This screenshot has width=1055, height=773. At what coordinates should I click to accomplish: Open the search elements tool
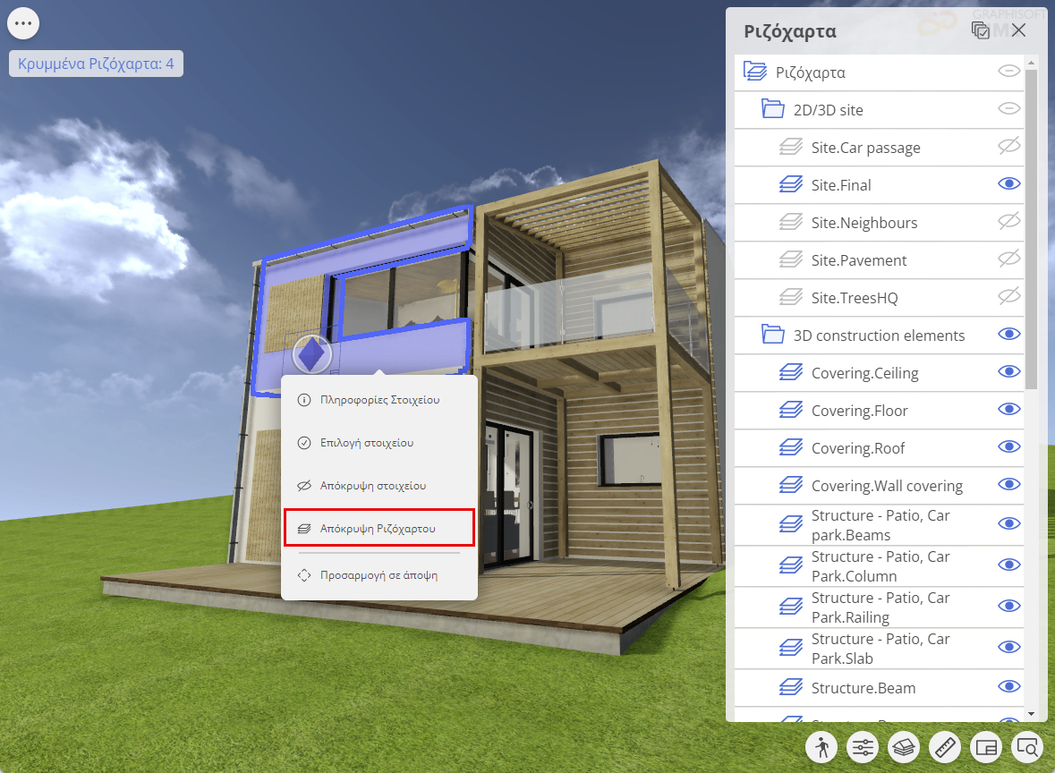1027,747
